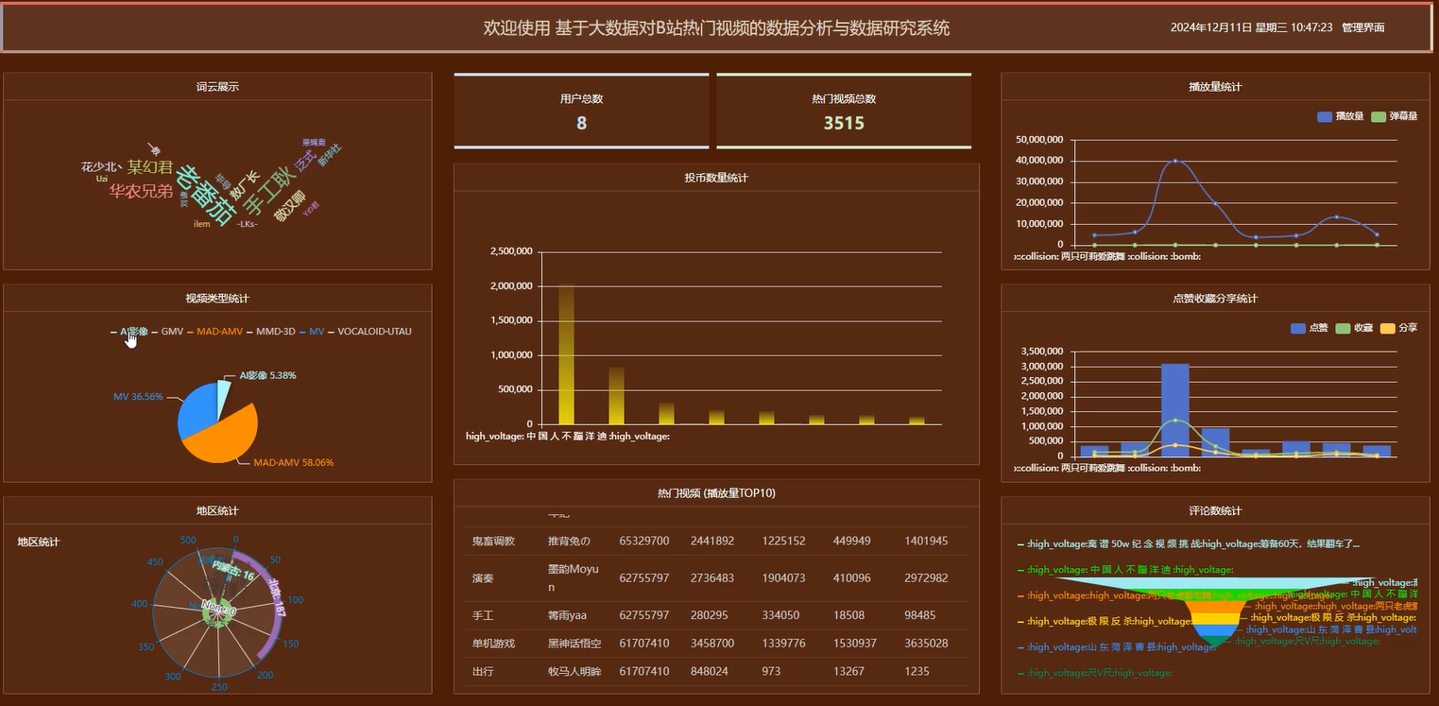This screenshot has width=1439, height=706.
Task: Select the blue MV pie slice
Action: coord(196,411)
